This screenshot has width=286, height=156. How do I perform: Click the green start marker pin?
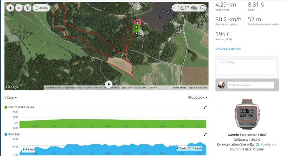coord(136,28)
